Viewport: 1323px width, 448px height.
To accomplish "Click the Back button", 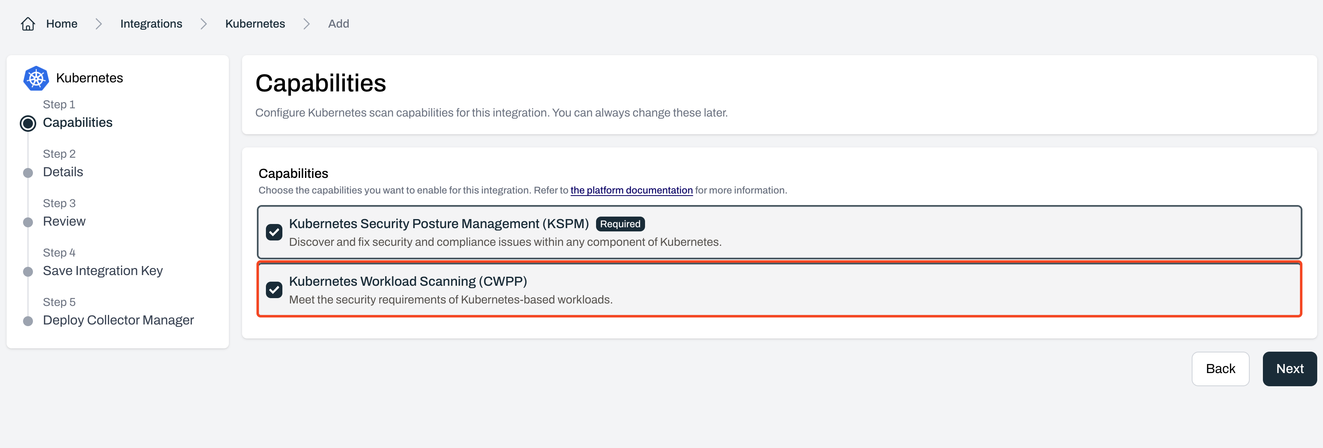I will 1220,369.
